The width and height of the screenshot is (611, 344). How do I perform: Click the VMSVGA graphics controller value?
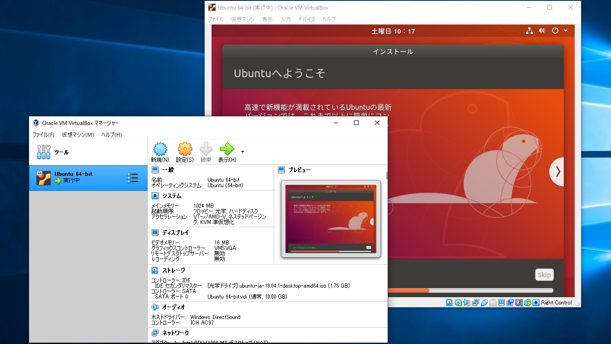click(x=225, y=248)
